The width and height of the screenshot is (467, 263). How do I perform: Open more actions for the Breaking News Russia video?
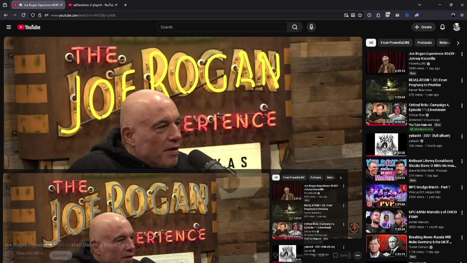point(462,237)
